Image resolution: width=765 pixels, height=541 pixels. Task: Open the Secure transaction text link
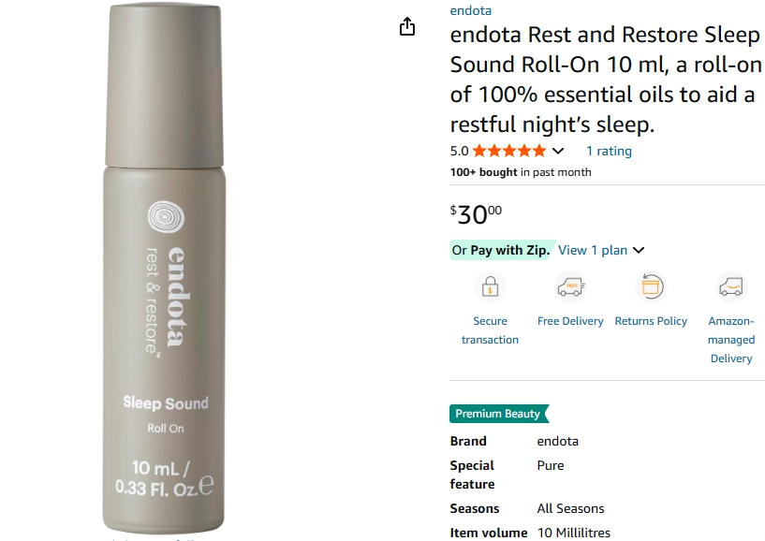click(x=490, y=330)
